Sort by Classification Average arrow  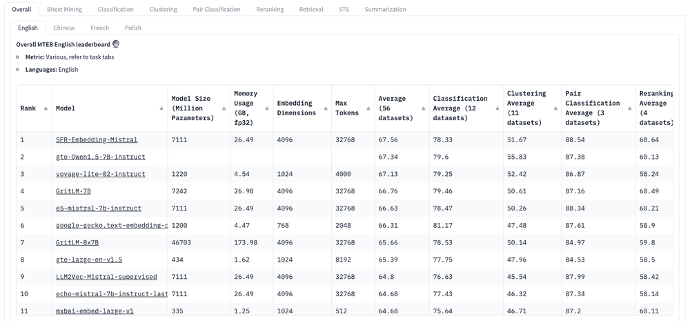click(x=497, y=108)
